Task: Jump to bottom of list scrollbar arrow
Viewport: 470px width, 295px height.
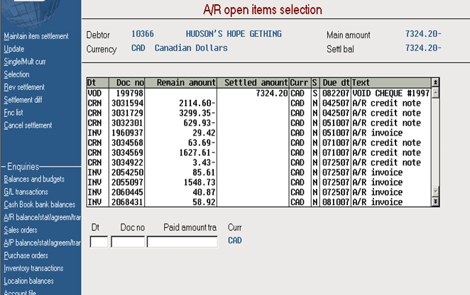Action: [x=435, y=202]
